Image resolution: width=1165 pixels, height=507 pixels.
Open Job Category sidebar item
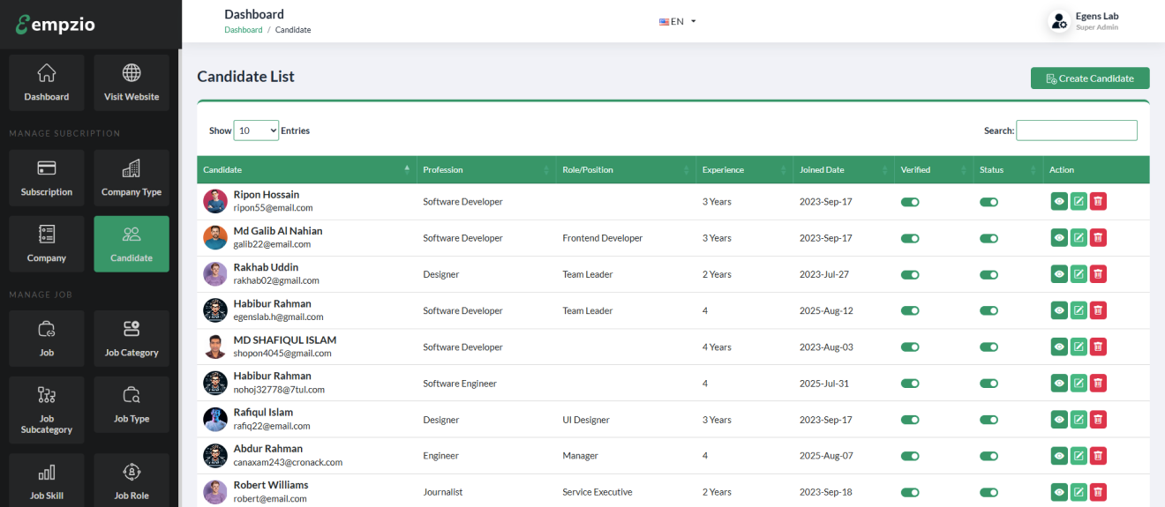[132, 339]
